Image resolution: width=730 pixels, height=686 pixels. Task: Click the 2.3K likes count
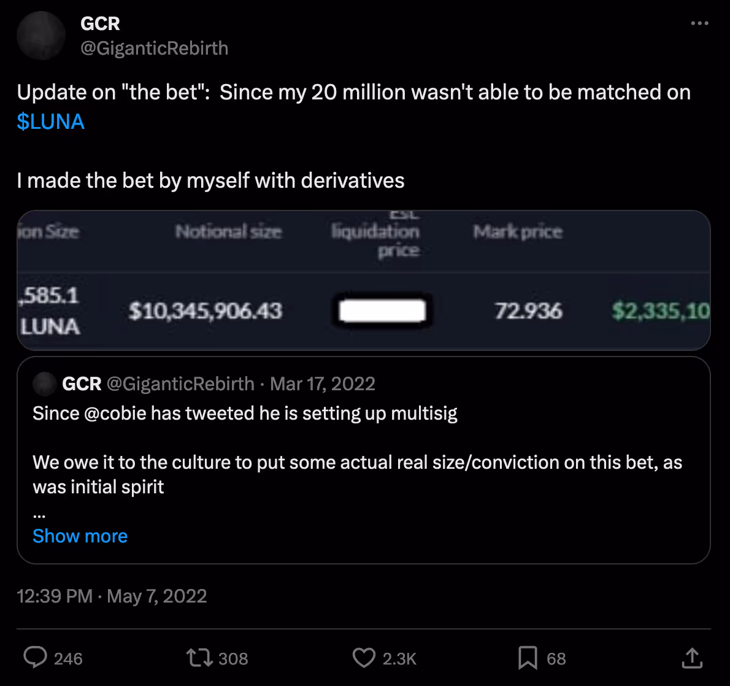point(399,658)
